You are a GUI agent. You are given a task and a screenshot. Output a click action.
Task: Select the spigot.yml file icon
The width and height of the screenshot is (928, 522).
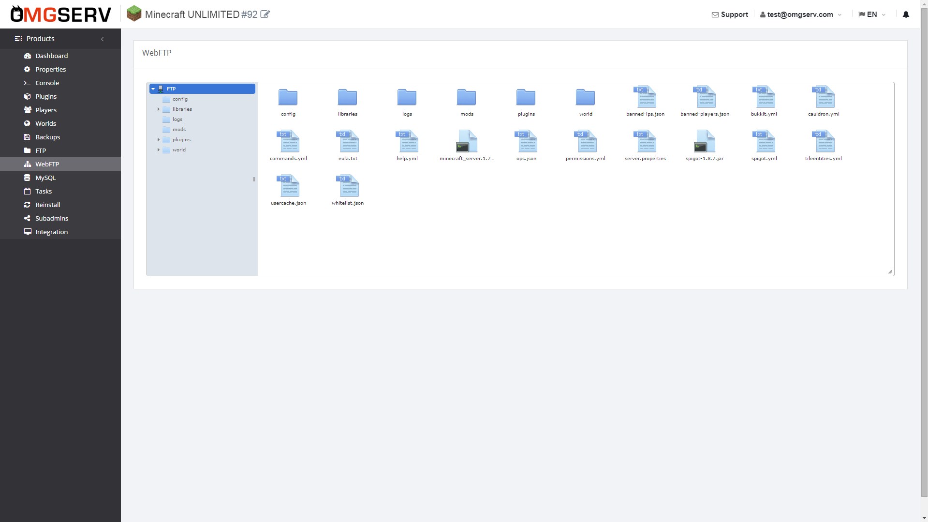click(764, 141)
